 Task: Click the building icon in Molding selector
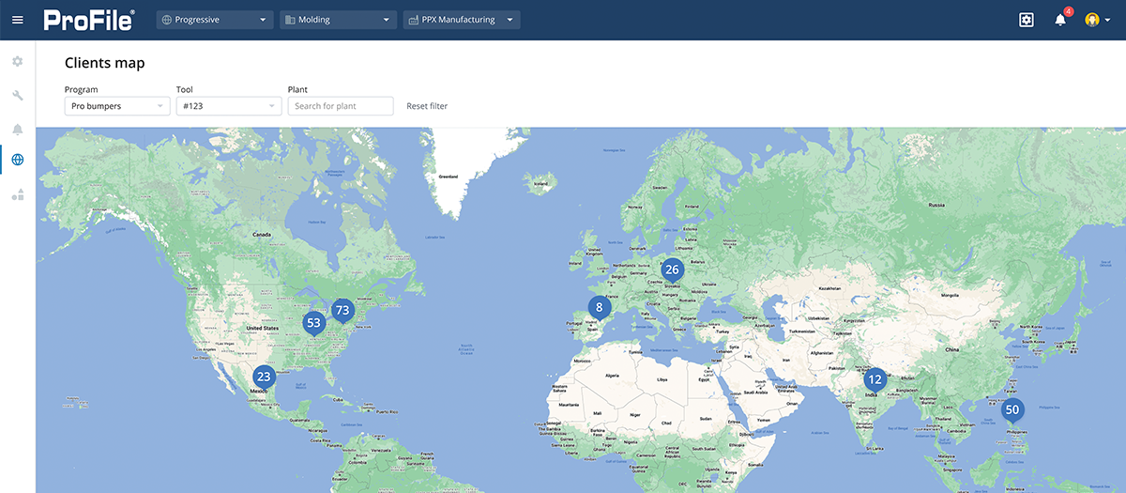pyautogui.click(x=290, y=20)
